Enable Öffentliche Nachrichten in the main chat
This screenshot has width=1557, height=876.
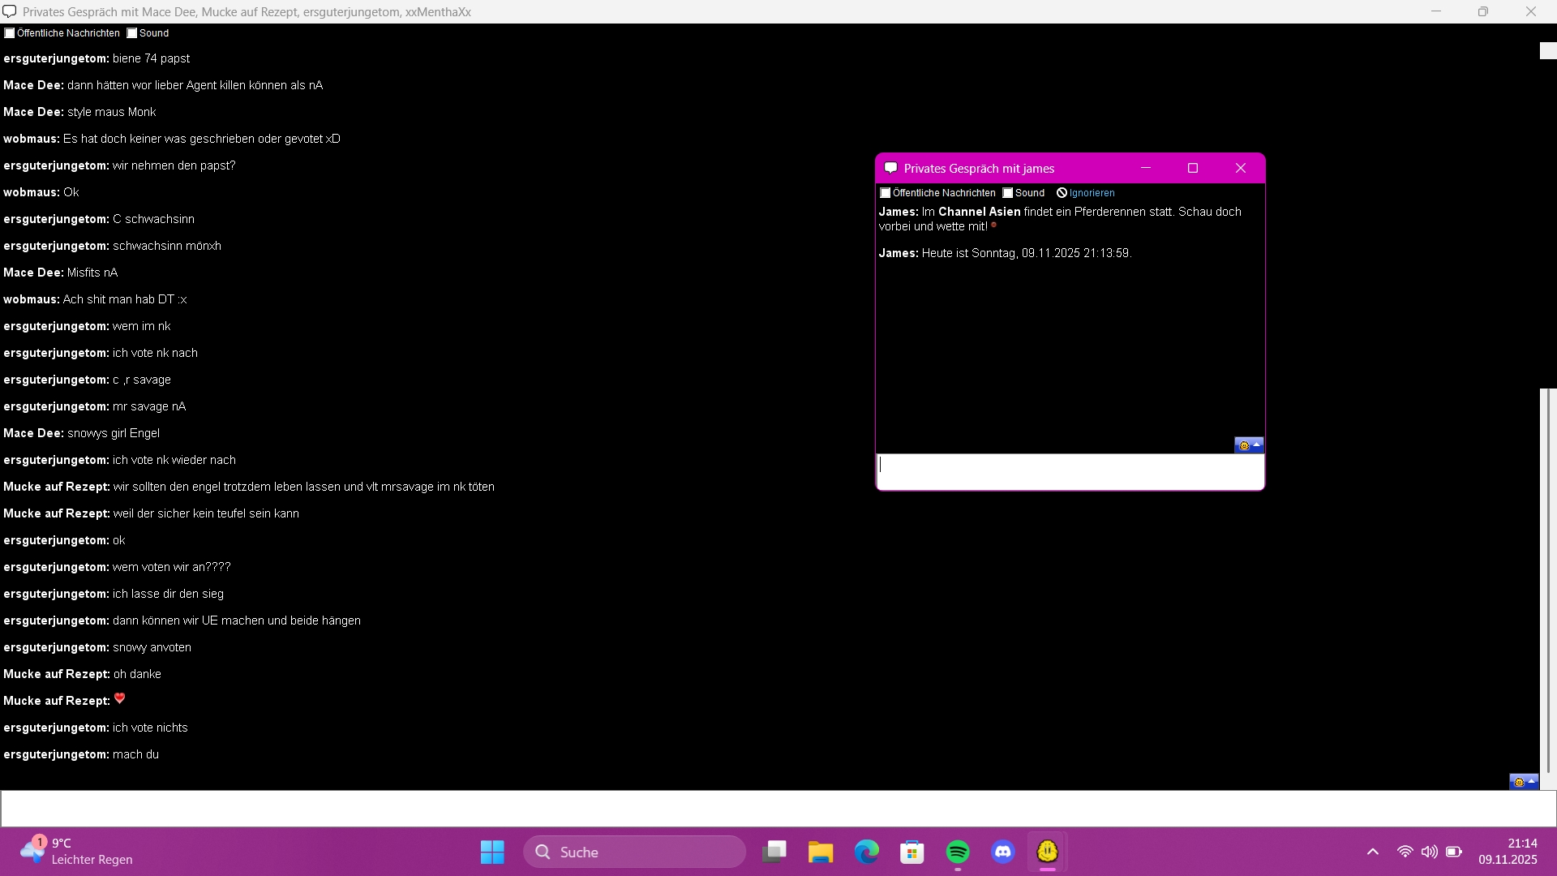(10, 33)
